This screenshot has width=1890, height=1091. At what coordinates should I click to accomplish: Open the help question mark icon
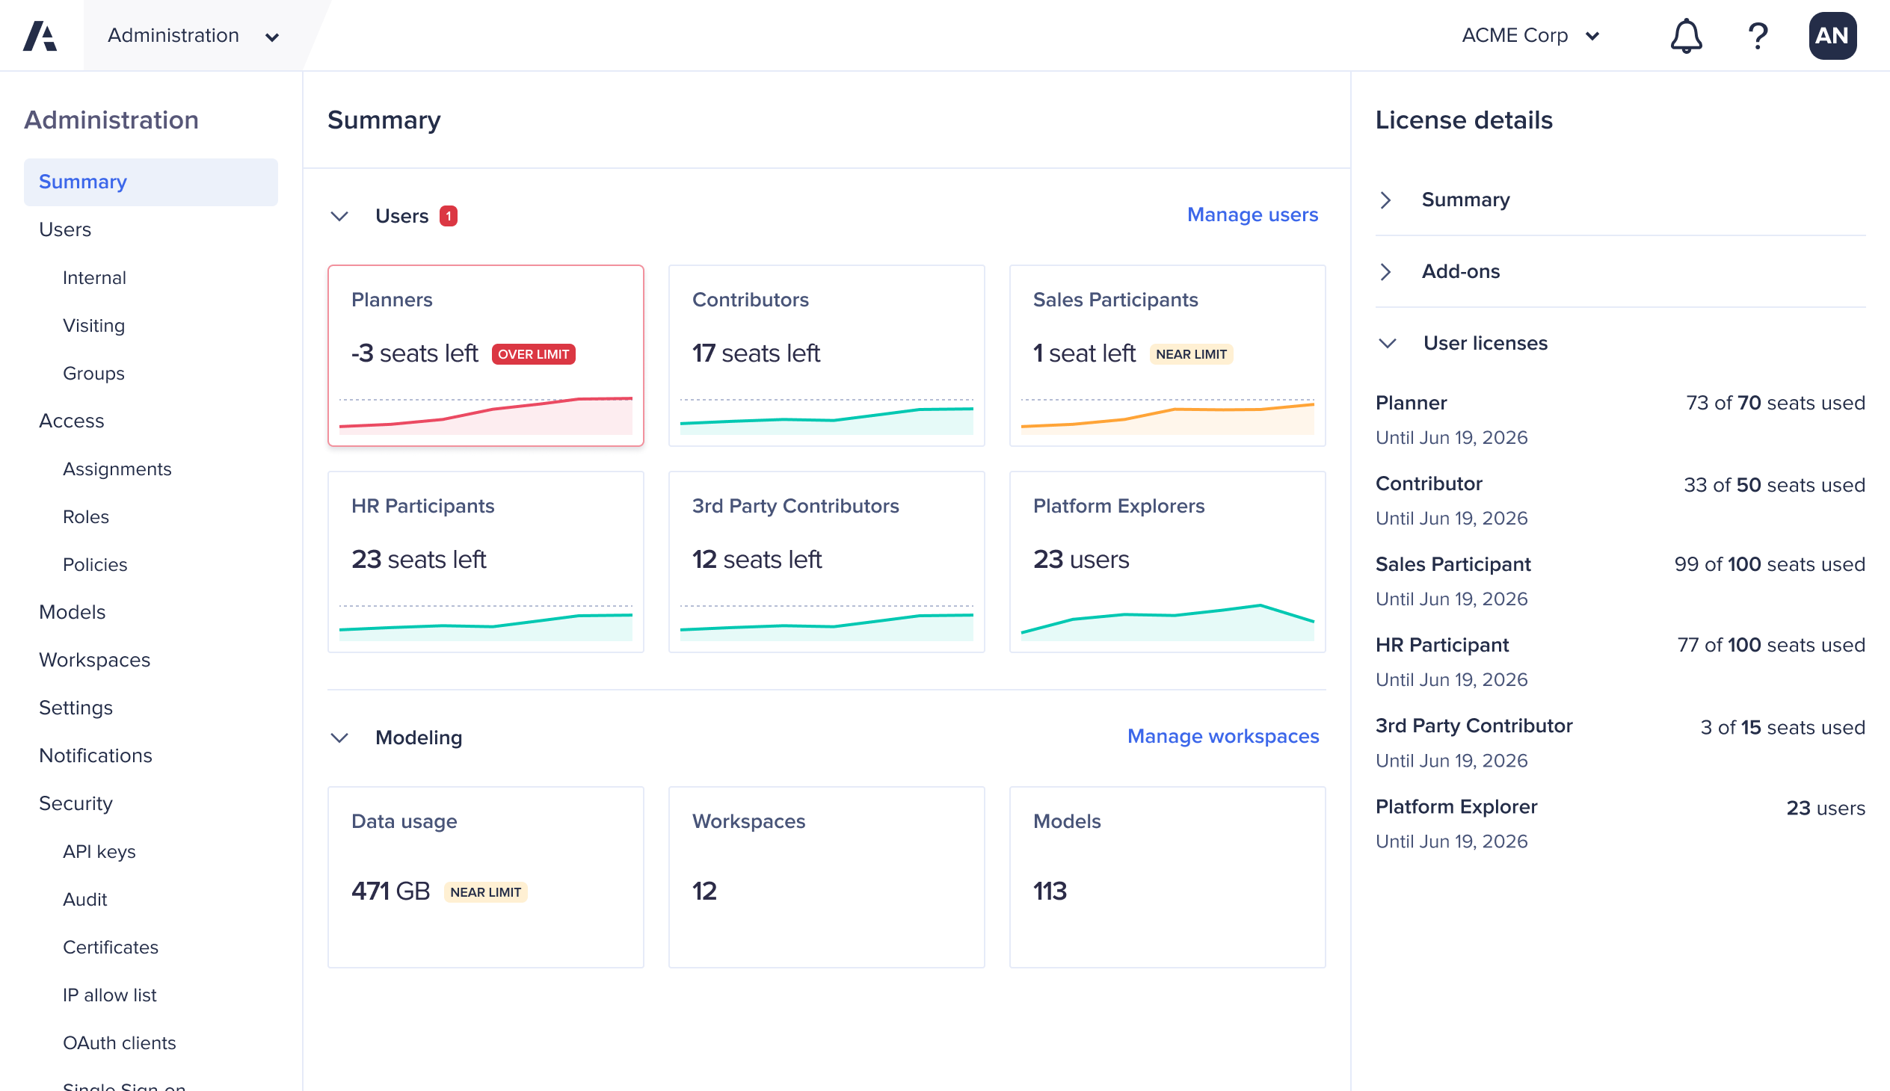click(1758, 35)
